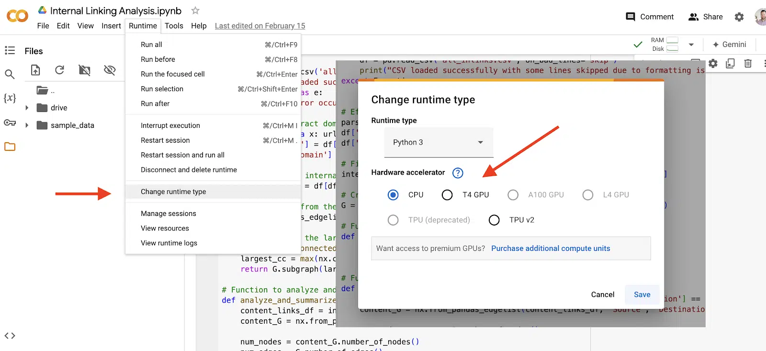Screen dimensions: 766x351
Task: Open the code snippets icon
Action: coord(10,336)
